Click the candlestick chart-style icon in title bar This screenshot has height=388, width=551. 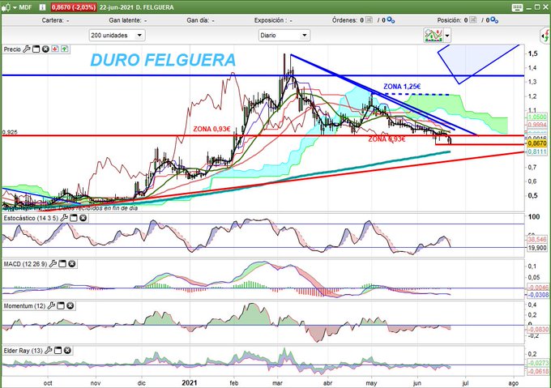pyautogui.click(x=6, y=7)
